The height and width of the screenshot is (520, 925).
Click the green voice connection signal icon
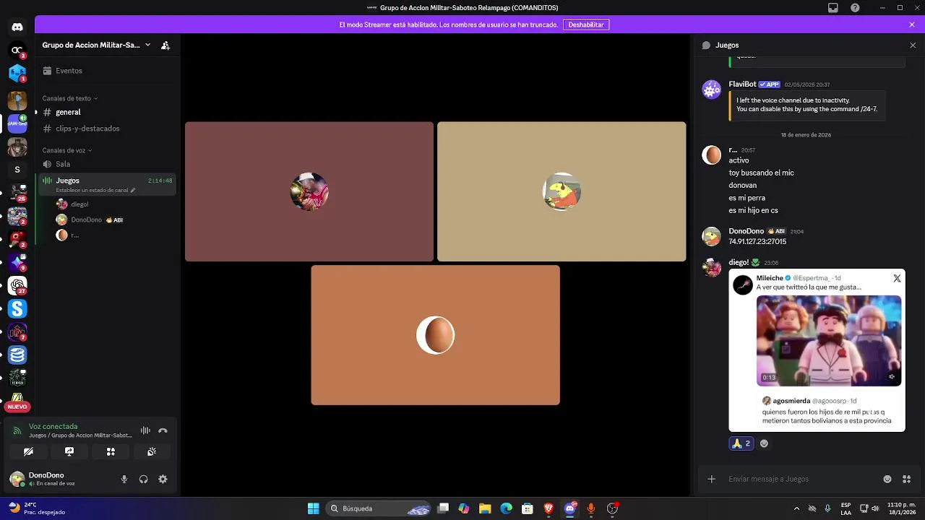(17, 431)
